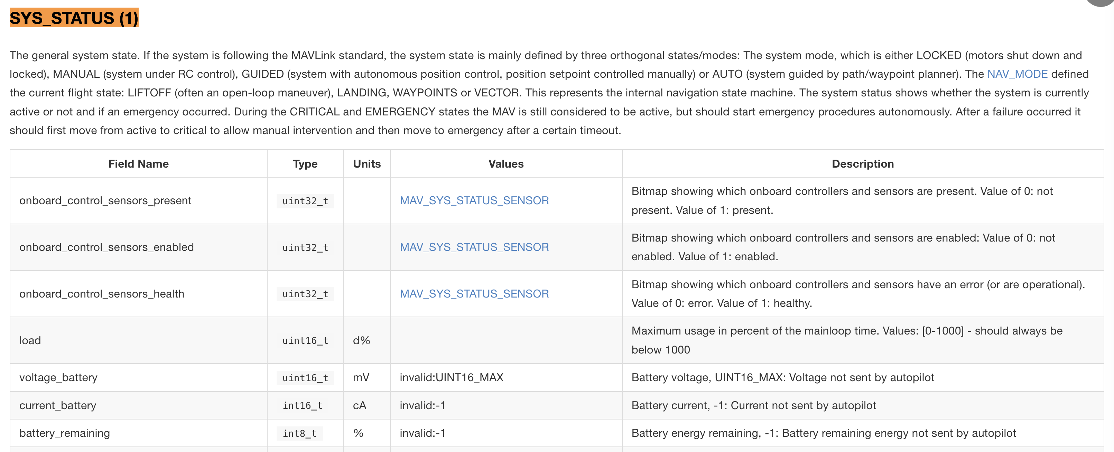Select the Field Name column header
The width and height of the screenshot is (1114, 452).
[138, 164]
